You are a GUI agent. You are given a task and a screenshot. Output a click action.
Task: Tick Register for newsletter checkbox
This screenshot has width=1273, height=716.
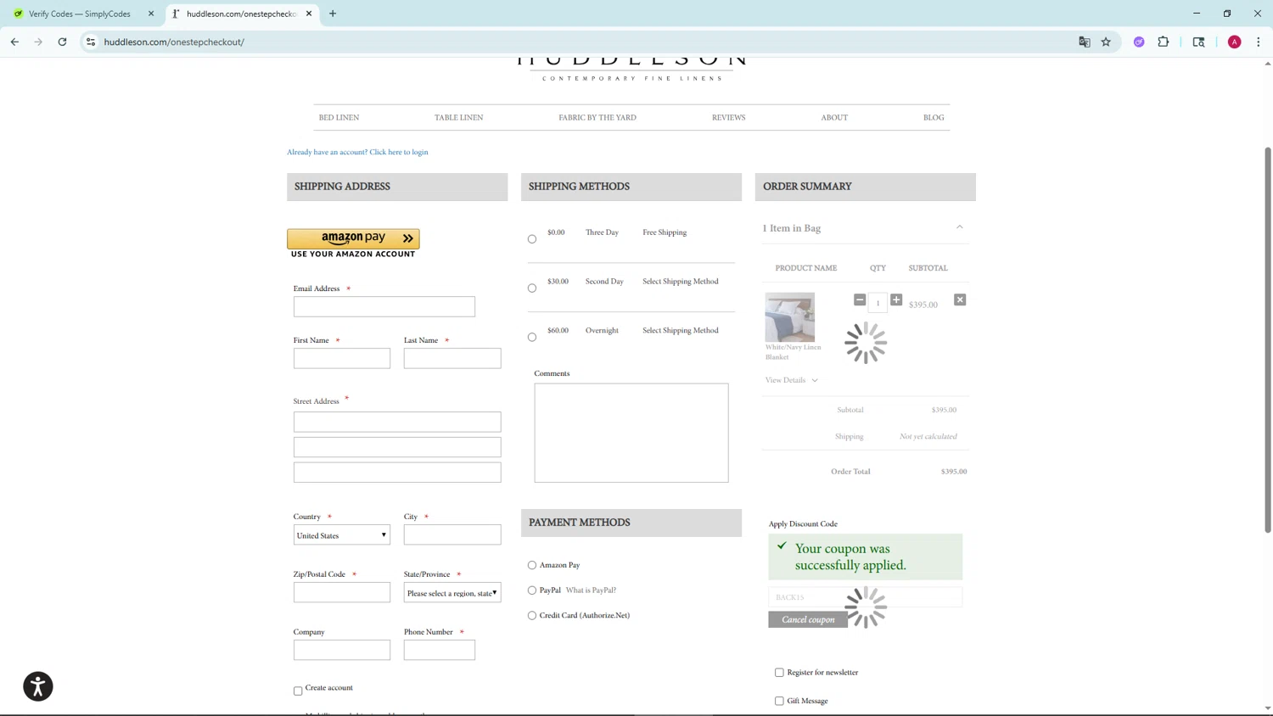click(x=779, y=673)
